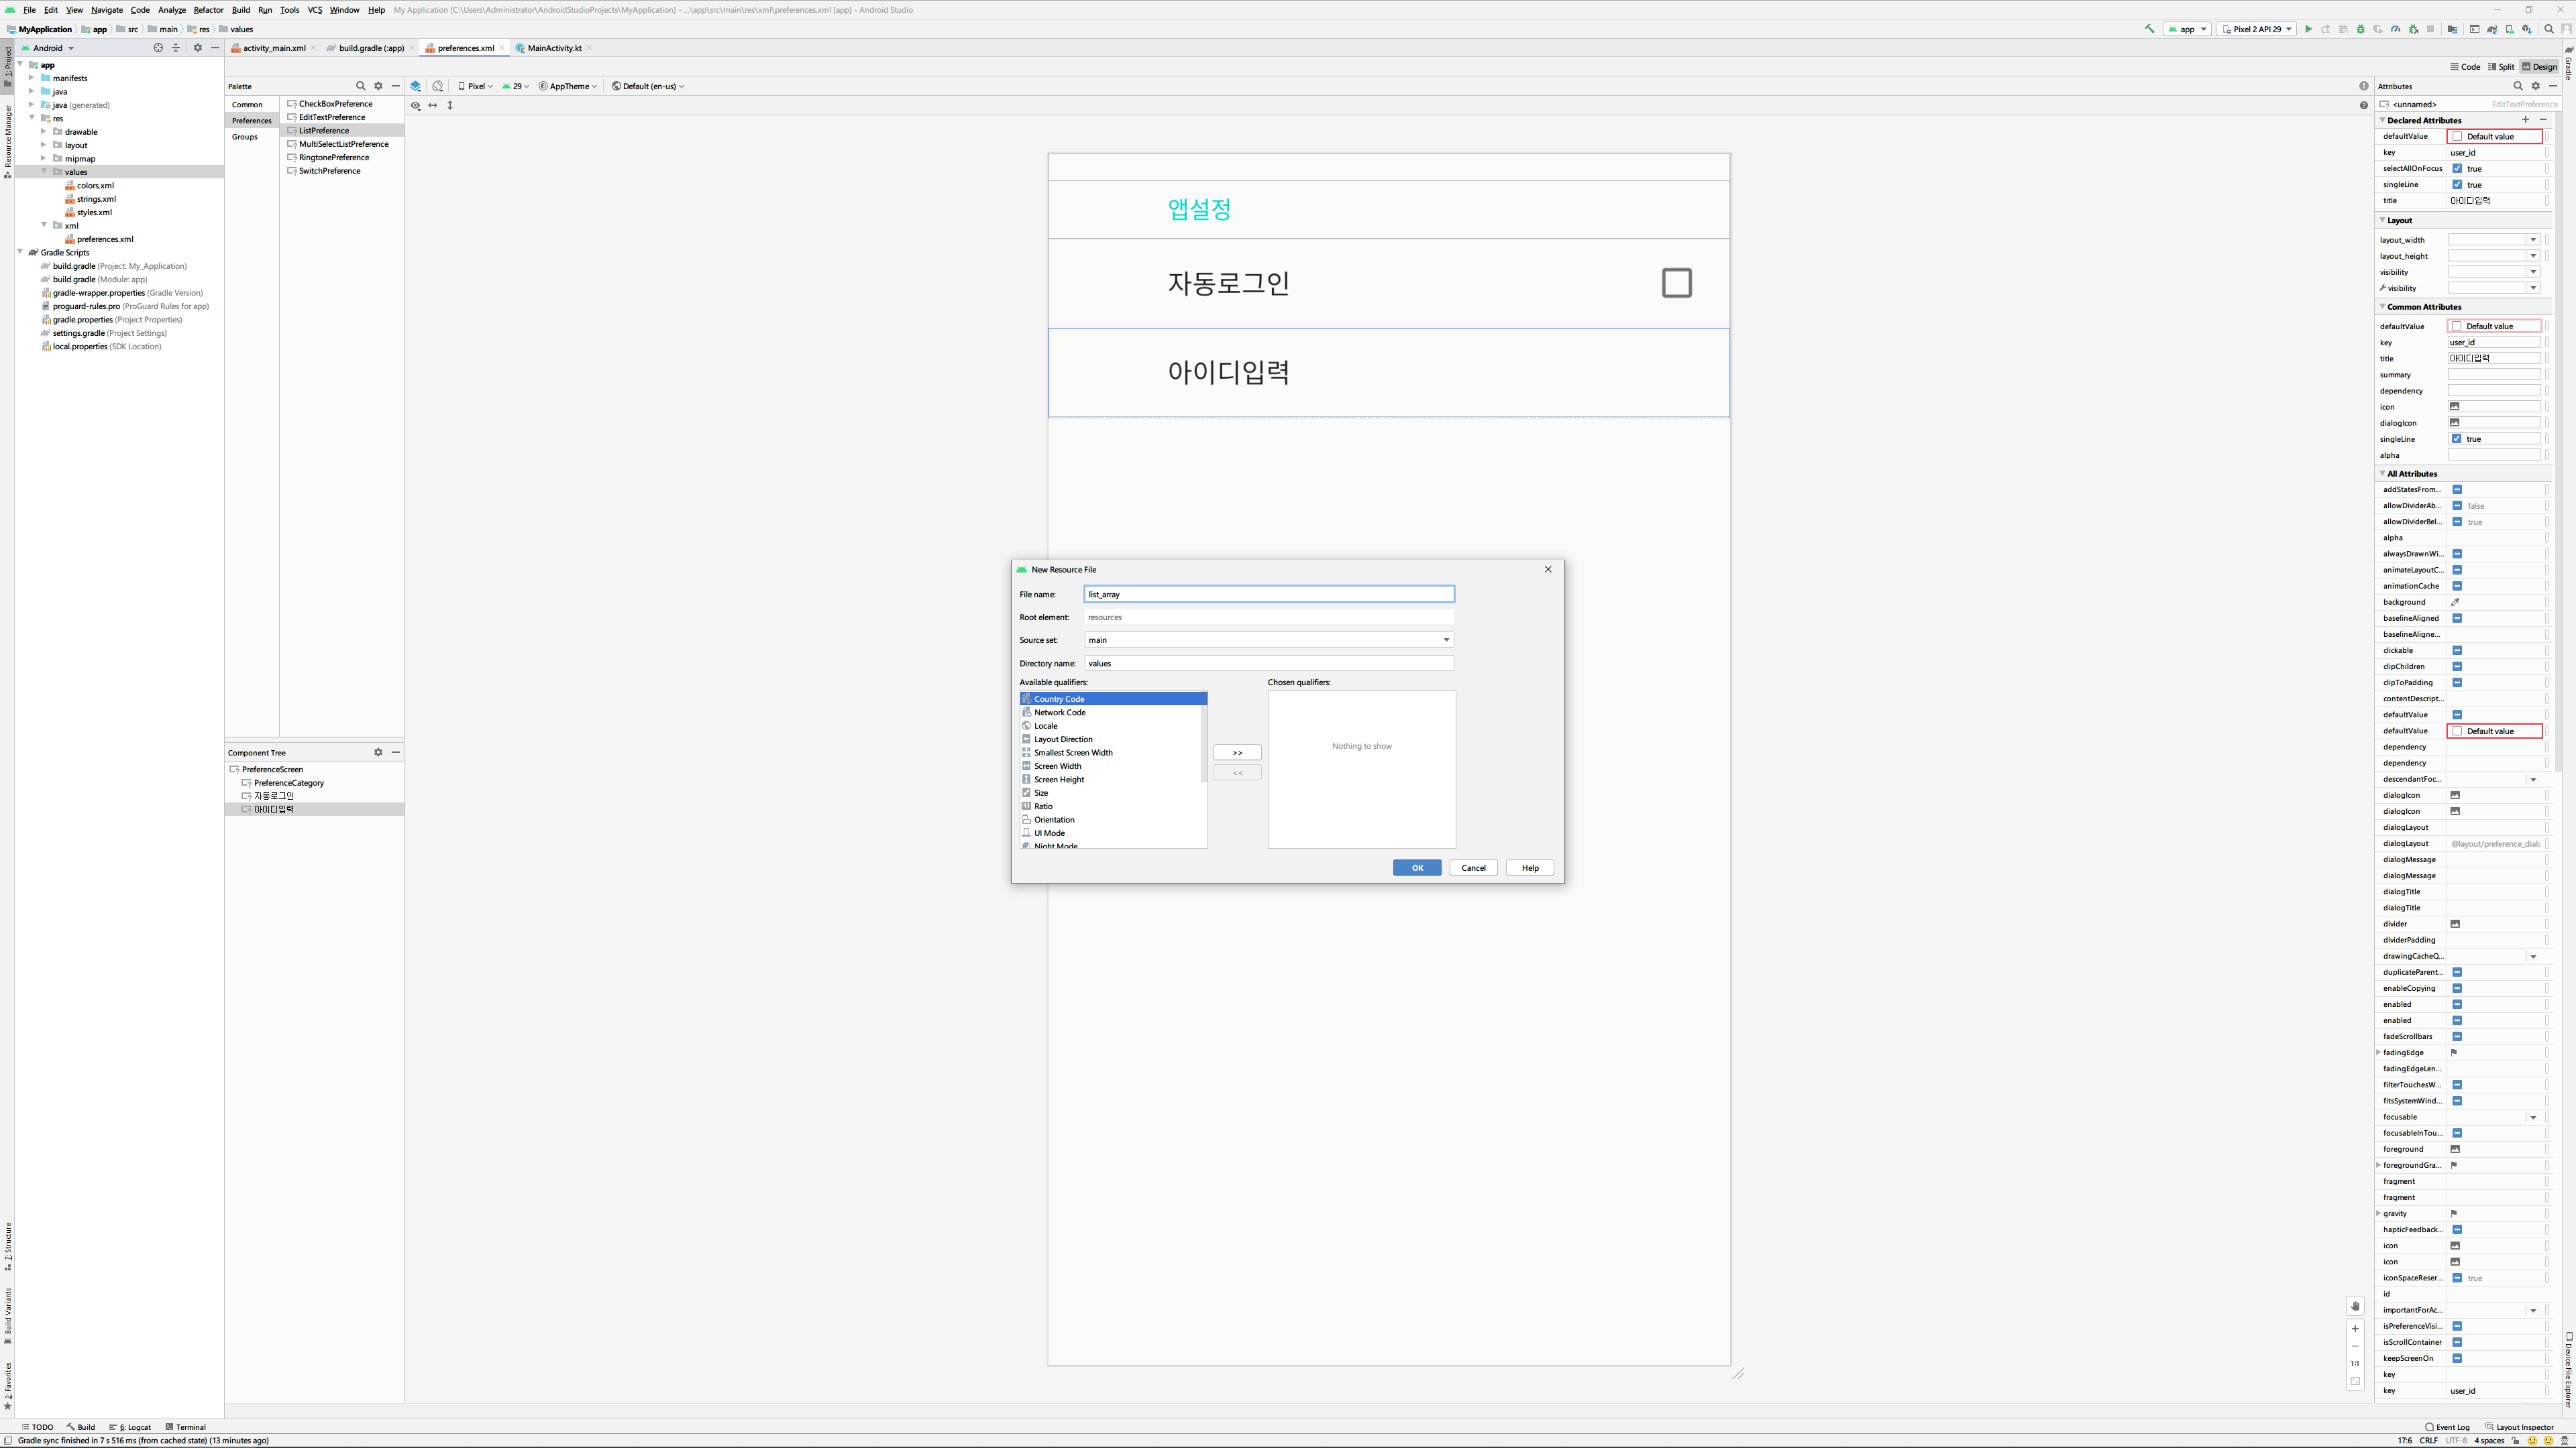Click Sync Project with Gradle Files icon
The image size is (2576, 1448).
click(x=2492, y=29)
